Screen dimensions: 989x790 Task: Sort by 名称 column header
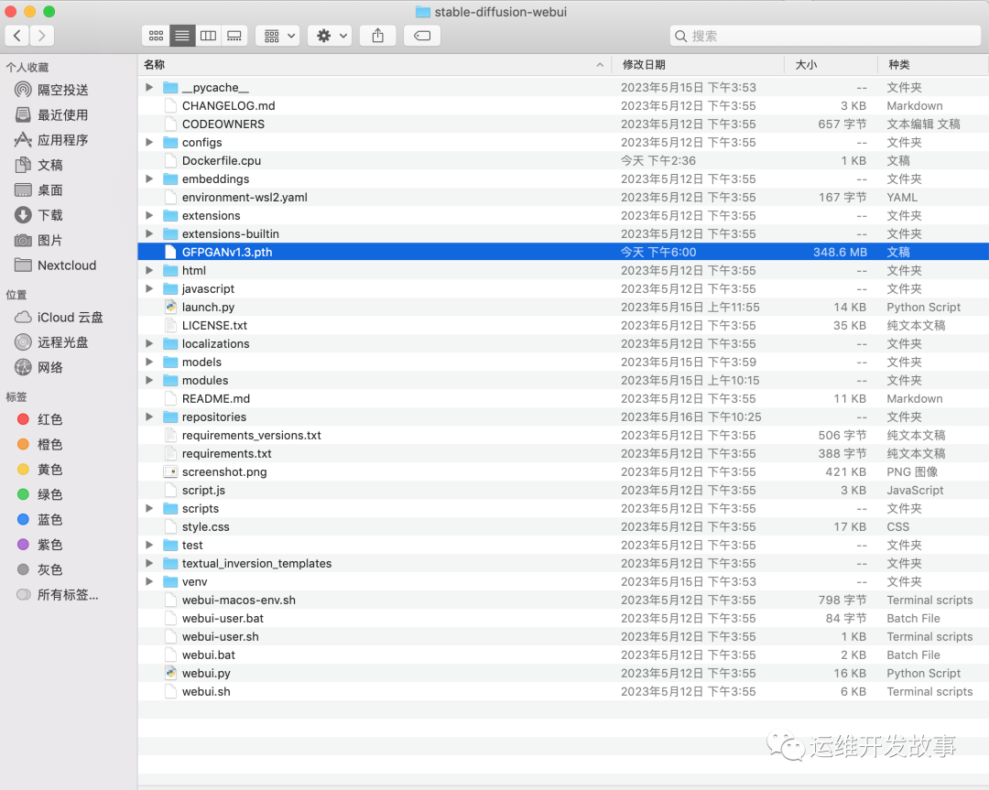pos(375,65)
